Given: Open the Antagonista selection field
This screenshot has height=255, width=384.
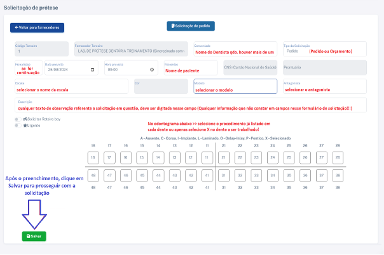Looking at the screenshot, I should pos(325,86).
